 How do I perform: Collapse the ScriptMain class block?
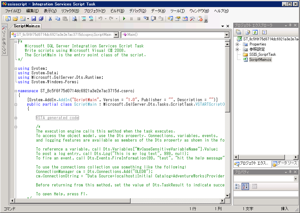click(16, 104)
